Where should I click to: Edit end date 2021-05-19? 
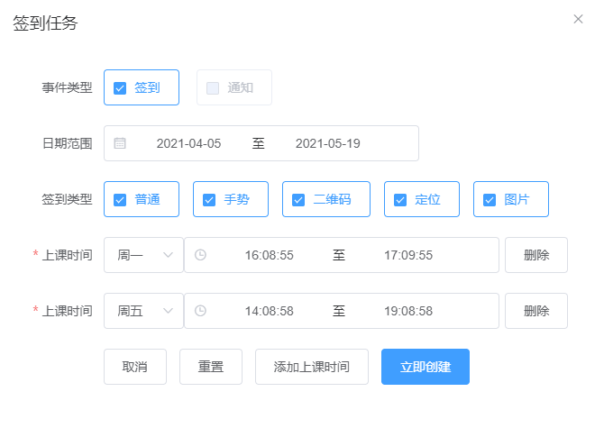tap(328, 143)
